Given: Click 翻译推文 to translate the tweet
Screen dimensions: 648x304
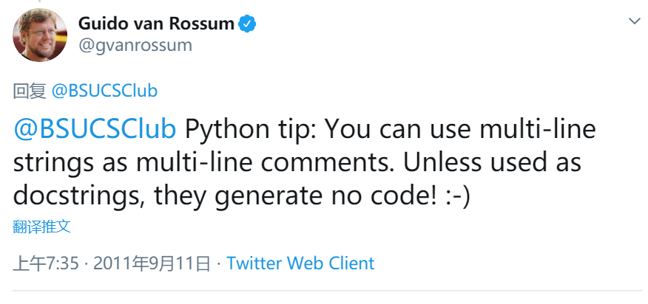Looking at the screenshot, I should [x=42, y=227].
